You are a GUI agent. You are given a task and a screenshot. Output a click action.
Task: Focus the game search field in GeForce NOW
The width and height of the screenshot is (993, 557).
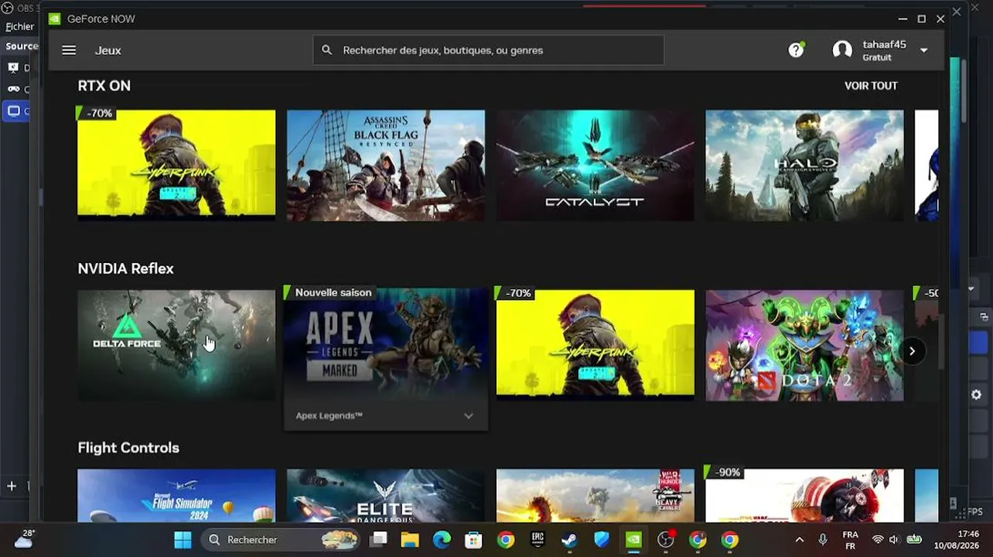(x=489, y=50)
